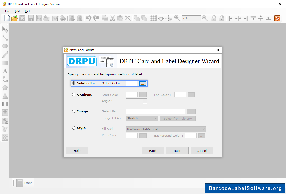Click the Lock padlock icon
286x194 pixels.
pos(214,18)
